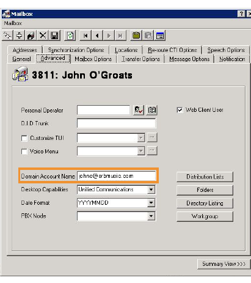Click the Delete X toolbar icon
Viewport: 251px width, 283px height.
pos(43,35)
